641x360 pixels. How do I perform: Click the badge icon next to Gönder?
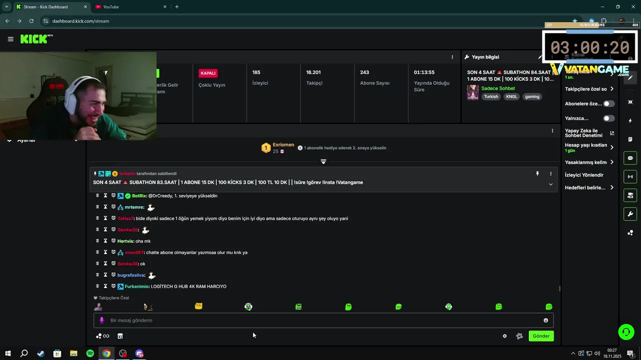pyautogui.click(x=519, y=336)
